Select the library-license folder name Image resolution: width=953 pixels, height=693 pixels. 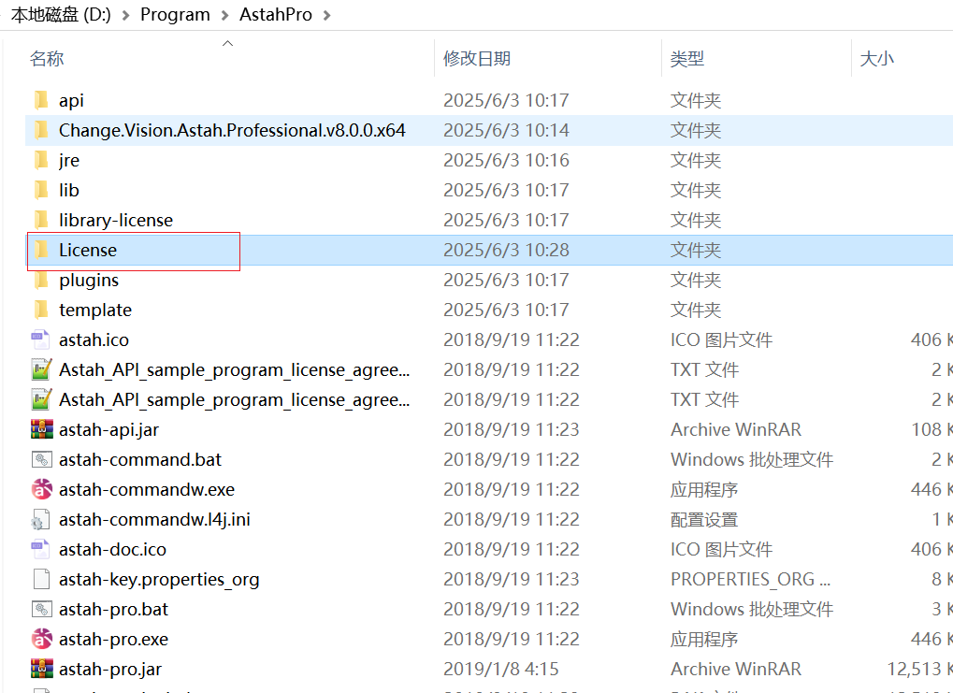pyautogui.click(x=115, y=220)
